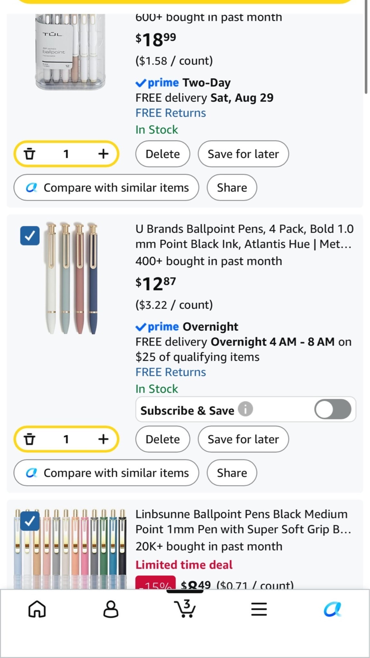Open the hamburger menu icon
The image size is (370, 658).
pos(259,609)
